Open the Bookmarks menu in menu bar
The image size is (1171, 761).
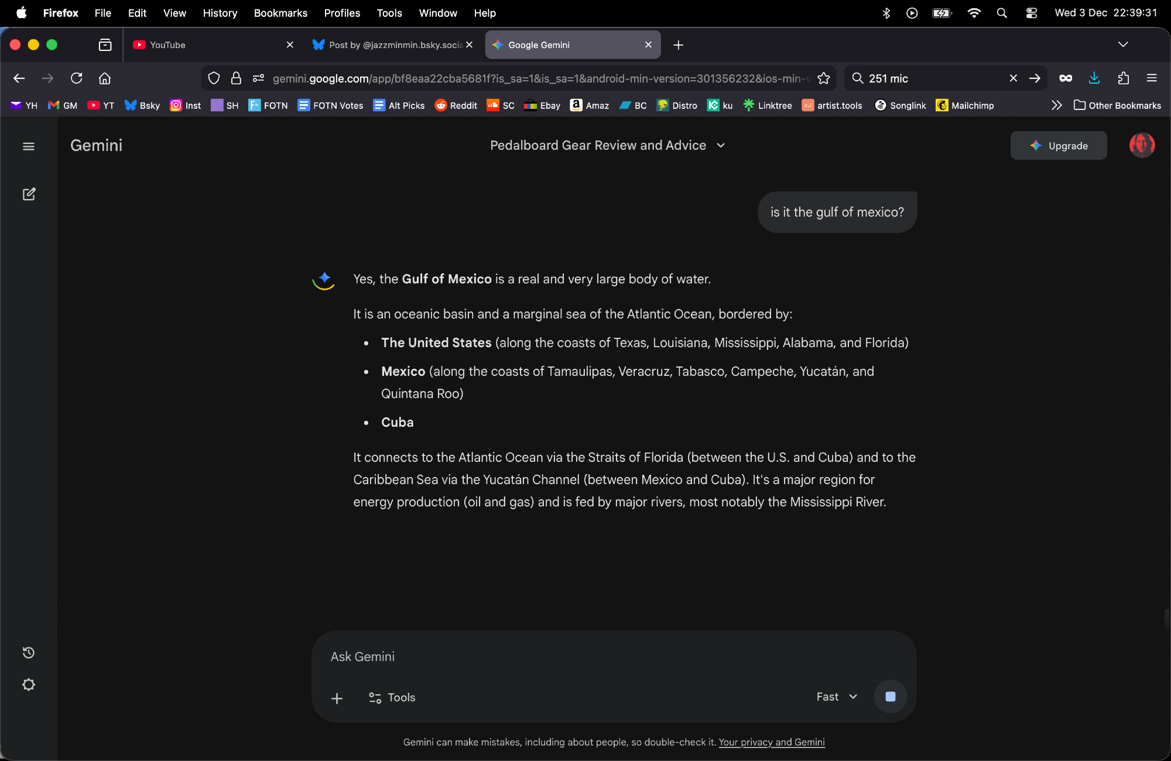click(280, 13)
